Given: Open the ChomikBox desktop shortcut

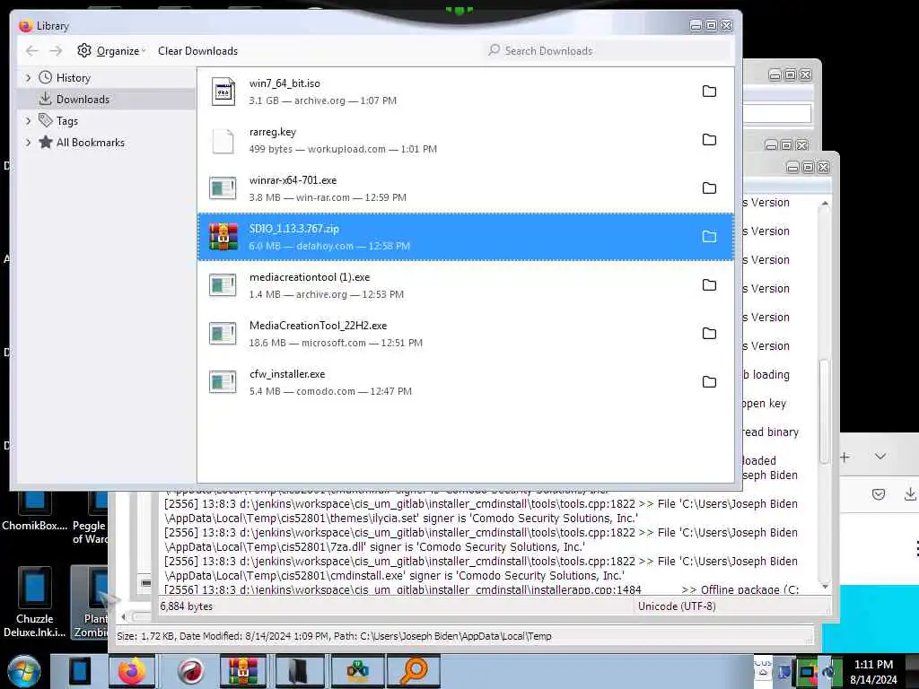Looking at the screenshot, I should click(34, 510).
